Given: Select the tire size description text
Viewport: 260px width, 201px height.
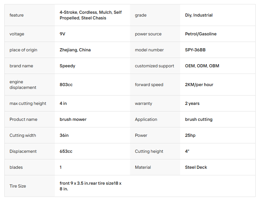Looking at the screenshot, I should [x=90, y=186].
